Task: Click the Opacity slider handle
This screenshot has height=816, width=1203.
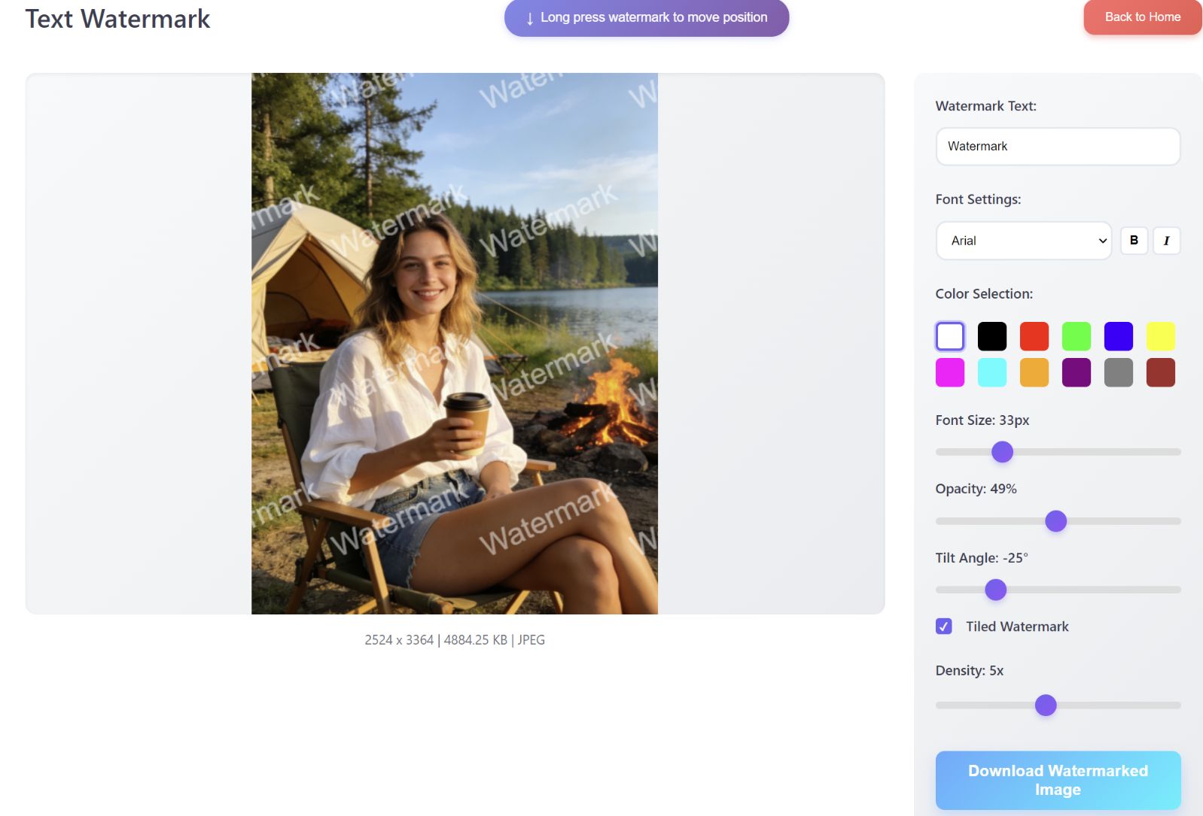Action: click(x=1056, y=521)
